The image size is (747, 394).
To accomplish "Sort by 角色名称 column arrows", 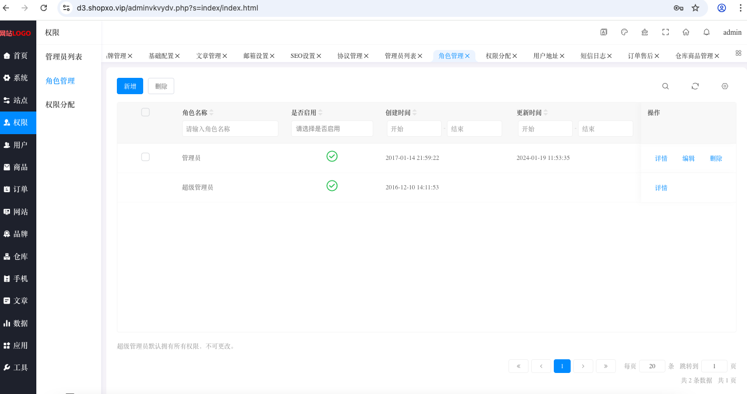I will click(x=212, y=113).
